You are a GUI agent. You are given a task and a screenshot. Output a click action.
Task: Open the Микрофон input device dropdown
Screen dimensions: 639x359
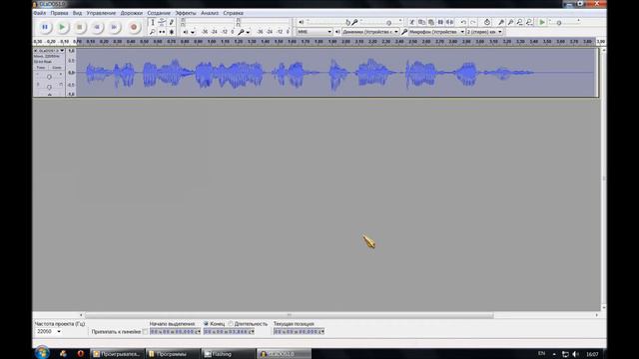click(437, 32)
